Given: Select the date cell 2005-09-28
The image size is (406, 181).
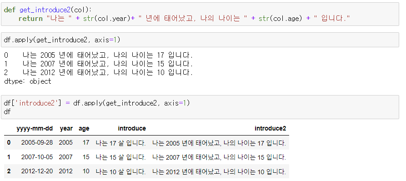Looking at the screenshot, I should click(x=37, y=143).
